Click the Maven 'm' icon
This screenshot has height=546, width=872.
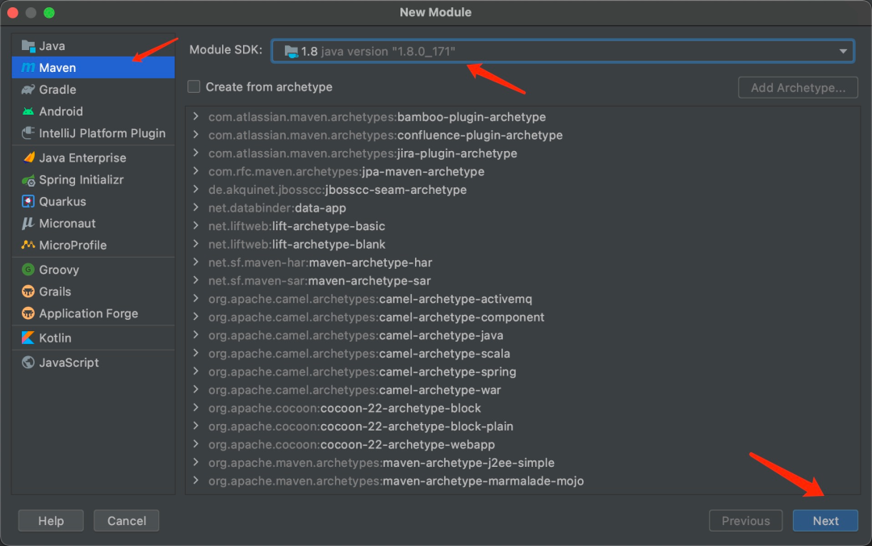pos(27,67)
